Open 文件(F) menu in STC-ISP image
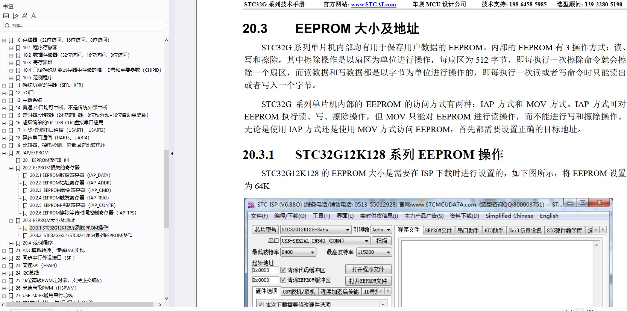 pos(260,216)
